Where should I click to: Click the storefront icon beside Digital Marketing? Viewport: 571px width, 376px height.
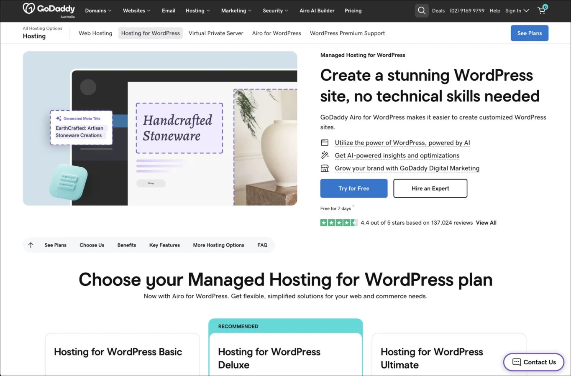pyautogui.click(x=325, y=168)
